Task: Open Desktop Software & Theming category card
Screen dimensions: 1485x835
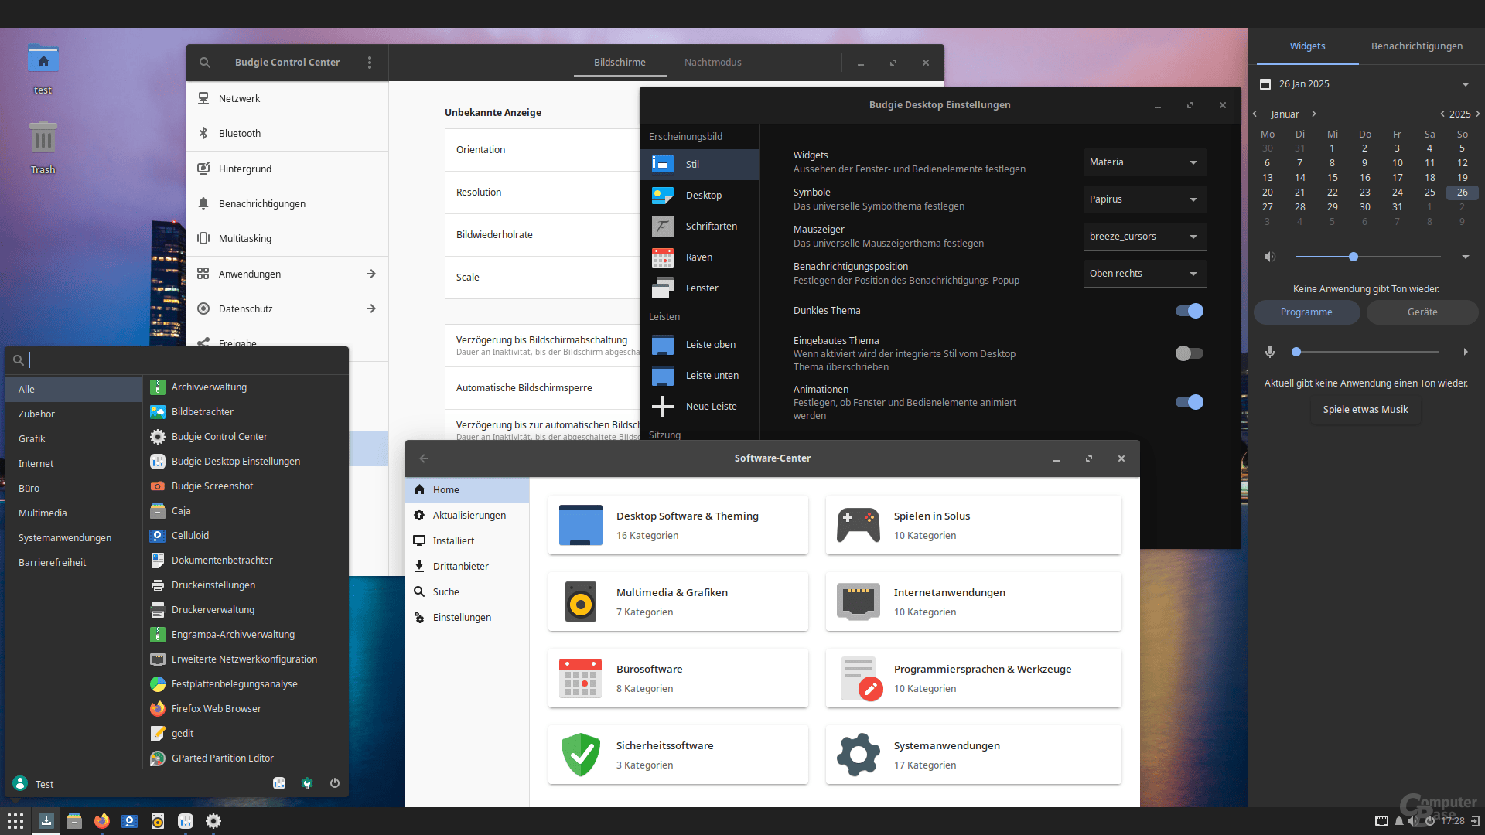Action: (x=678, y=526)
